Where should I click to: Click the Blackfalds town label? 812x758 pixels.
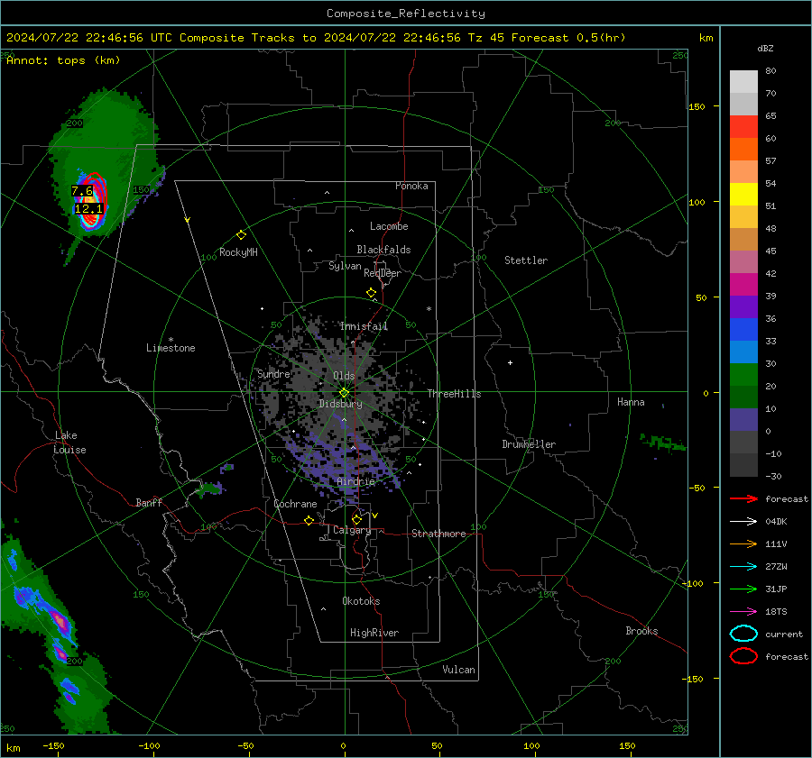pyautogui.click(x=383, y=250)
